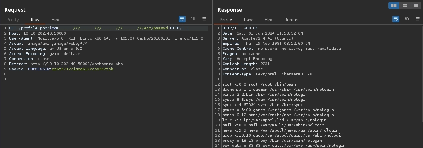Click the Connection: close request header
Viewport: 423px width, 148px height.
[29, 59]
